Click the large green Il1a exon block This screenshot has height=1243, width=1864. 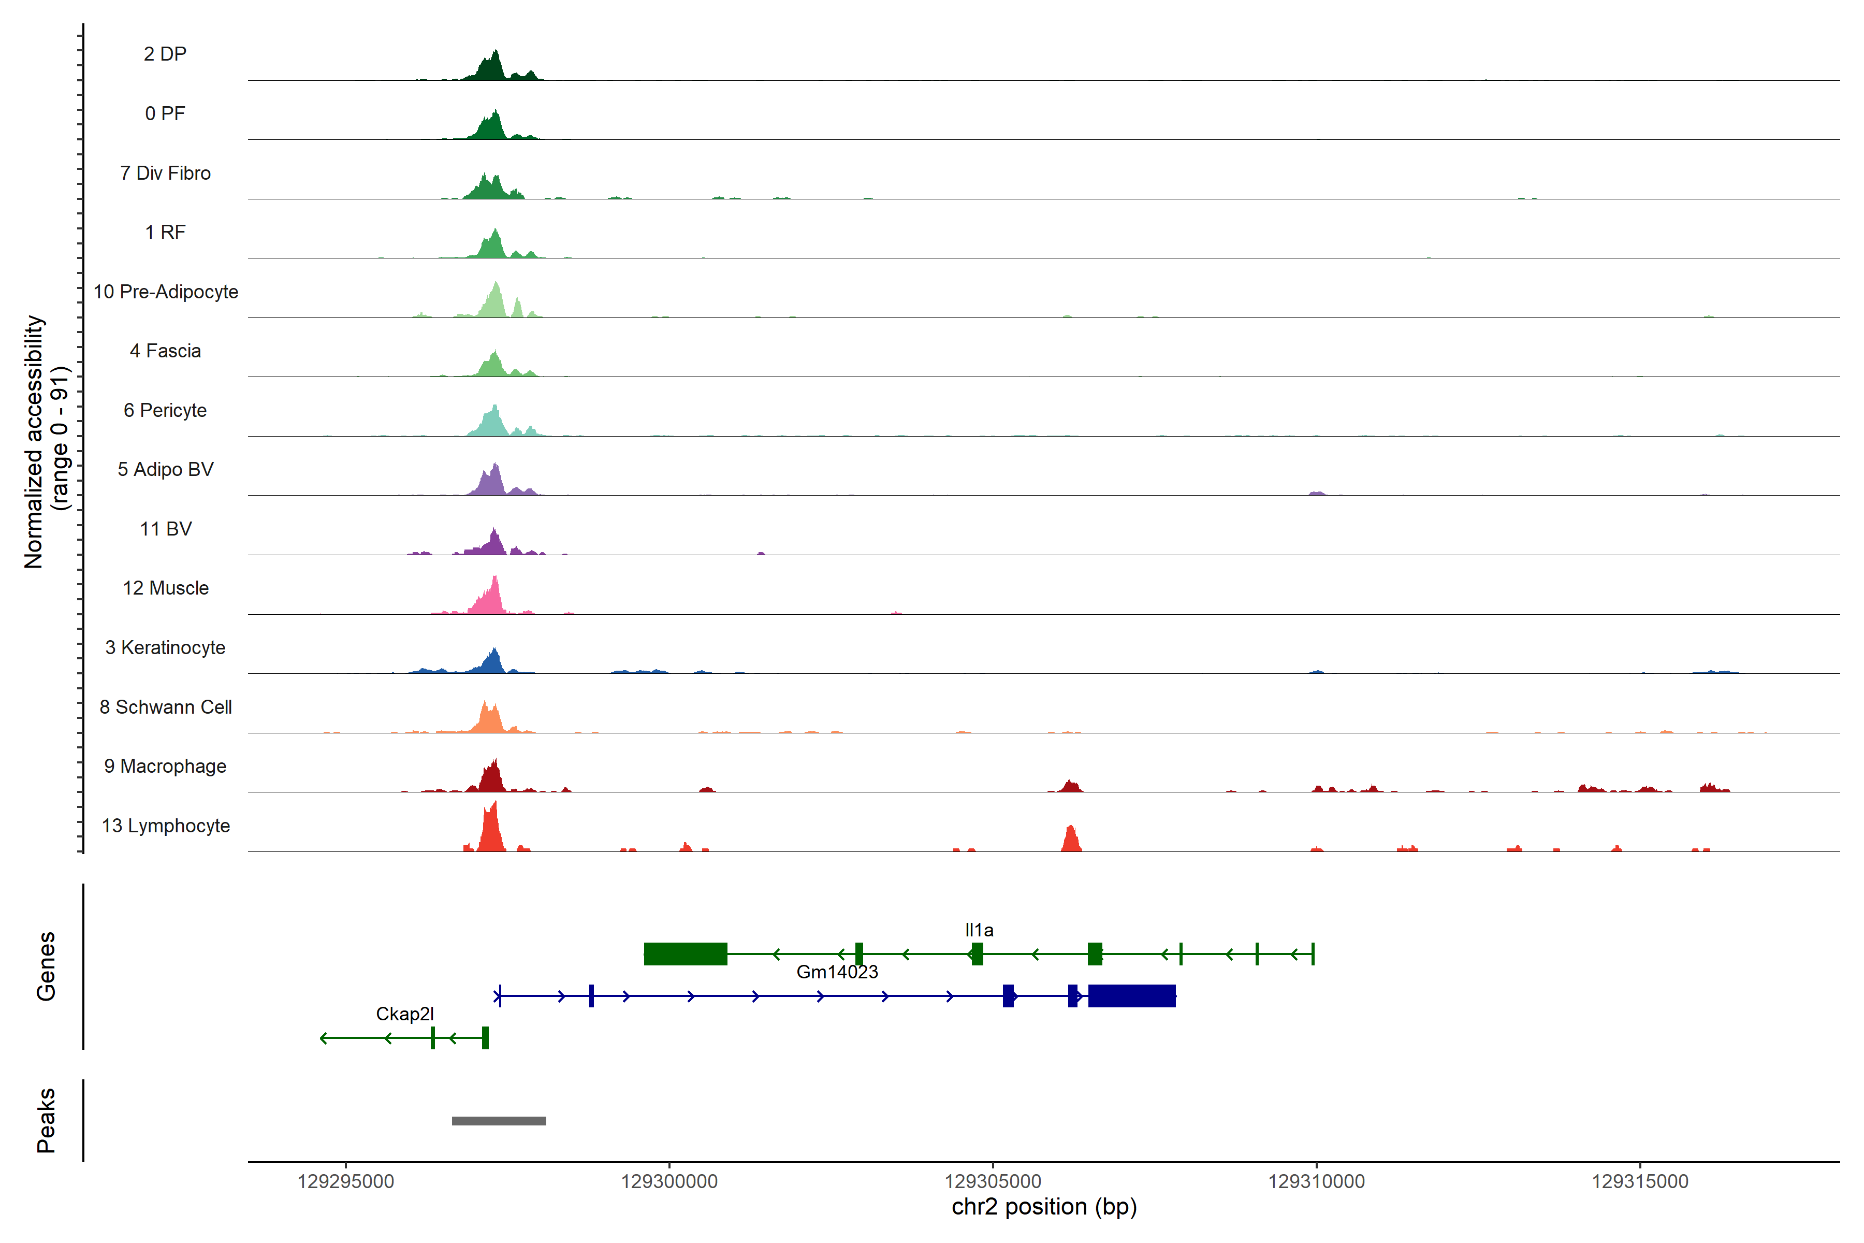[x=685, y=953]
